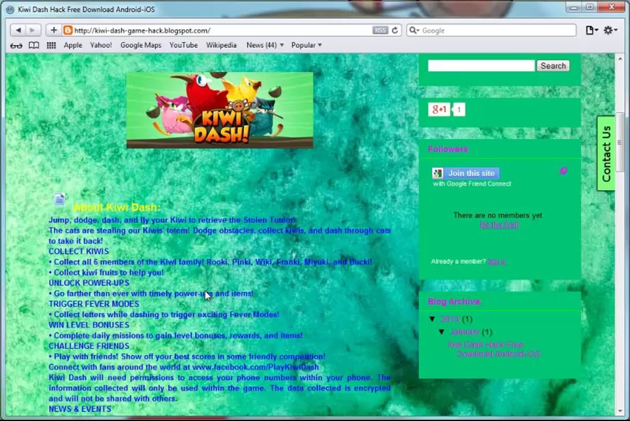Click the +1 count bubble
This screenshot has width=630, height=421.
[x=459, y=109]
